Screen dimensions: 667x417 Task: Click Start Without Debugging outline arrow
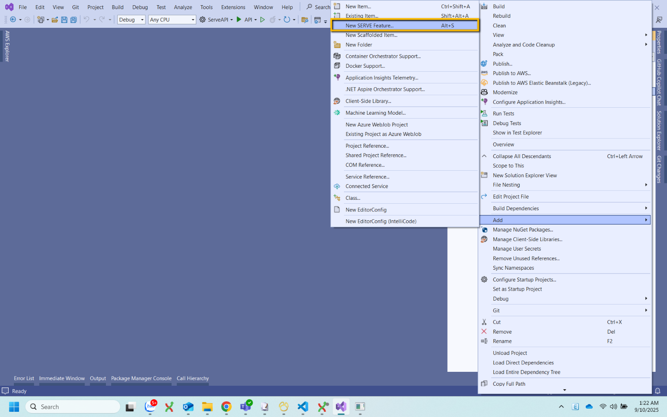(x=262, y=20)
